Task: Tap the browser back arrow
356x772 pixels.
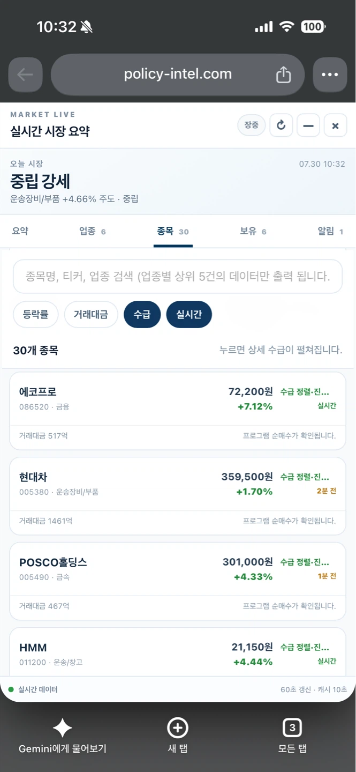Action: pos(25,75)
